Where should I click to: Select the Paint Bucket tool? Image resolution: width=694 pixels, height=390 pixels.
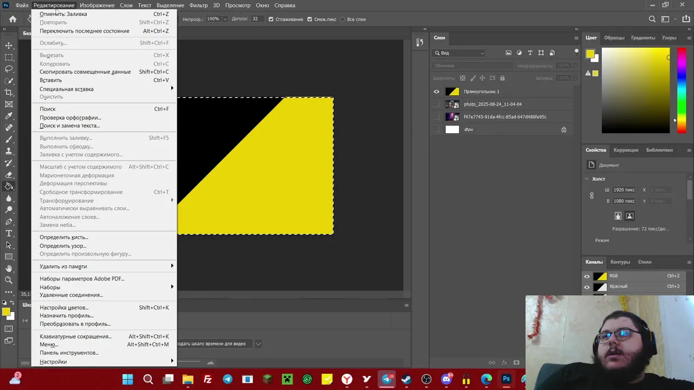tap(9, 186)
